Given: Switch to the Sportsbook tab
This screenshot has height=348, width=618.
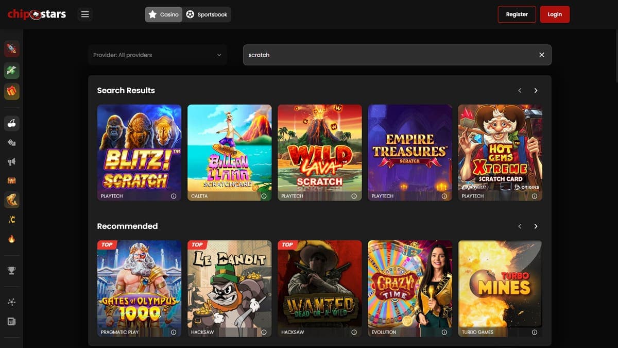Looking at the screenshot, I should pyautogui.click(x=207, y=14).
